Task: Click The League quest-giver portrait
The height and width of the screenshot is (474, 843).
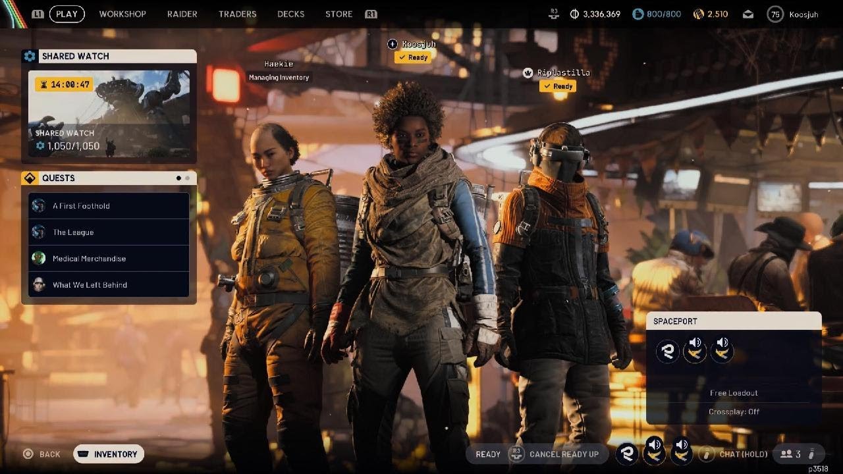Action: tap(39, 232)
